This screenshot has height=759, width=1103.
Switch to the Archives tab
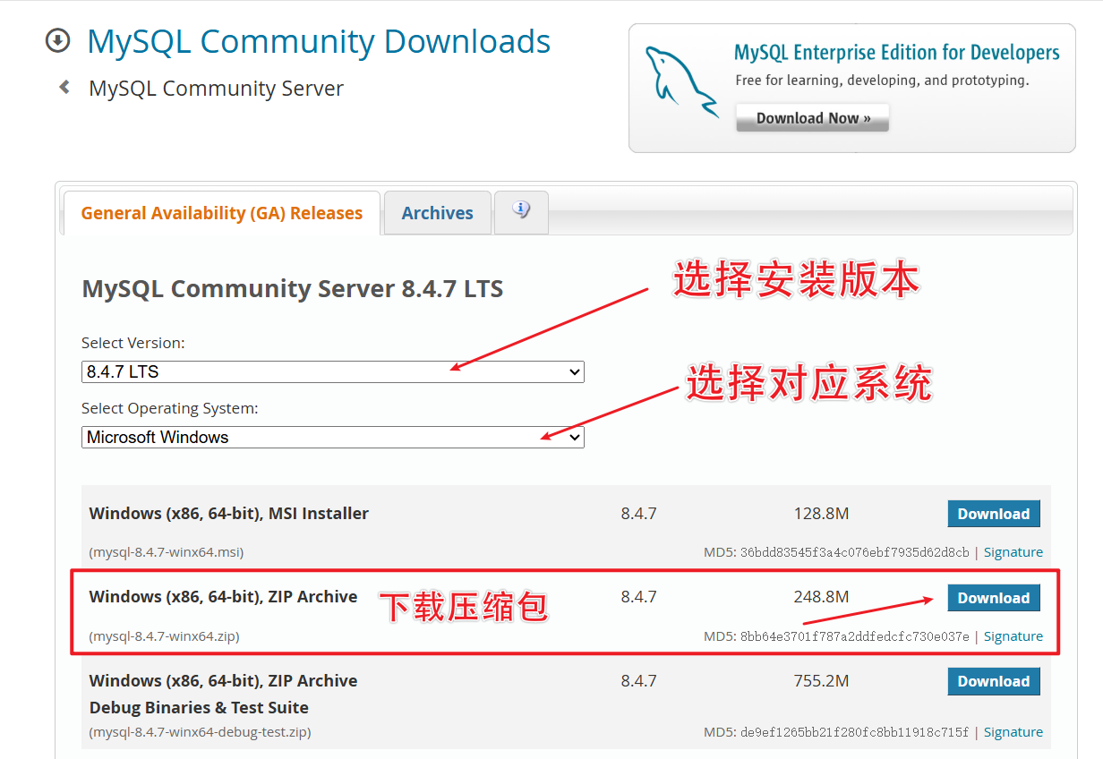437,213
